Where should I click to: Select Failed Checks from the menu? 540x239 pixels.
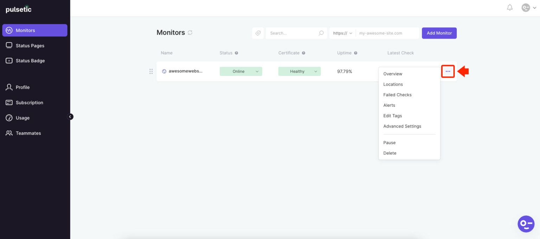pos(397,95)
